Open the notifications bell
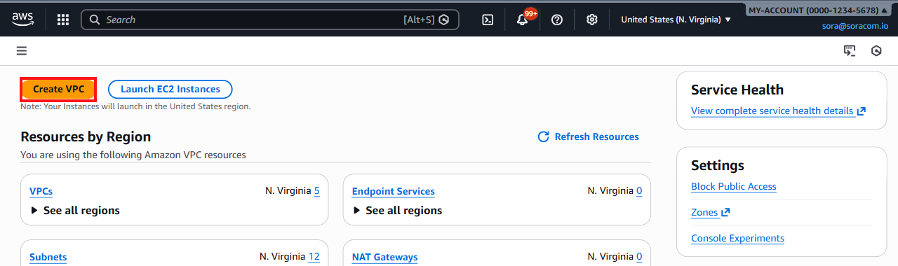898x266 pixels. pyautogui.click(x=522, y=20)
